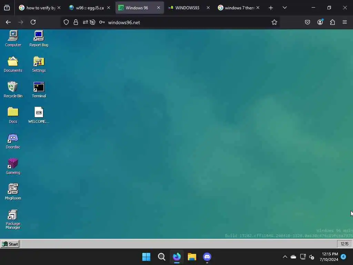The height and width of the screenshot is (265, 353).
Task: Click the Save to Pocket icon
Action: [307, 22]
